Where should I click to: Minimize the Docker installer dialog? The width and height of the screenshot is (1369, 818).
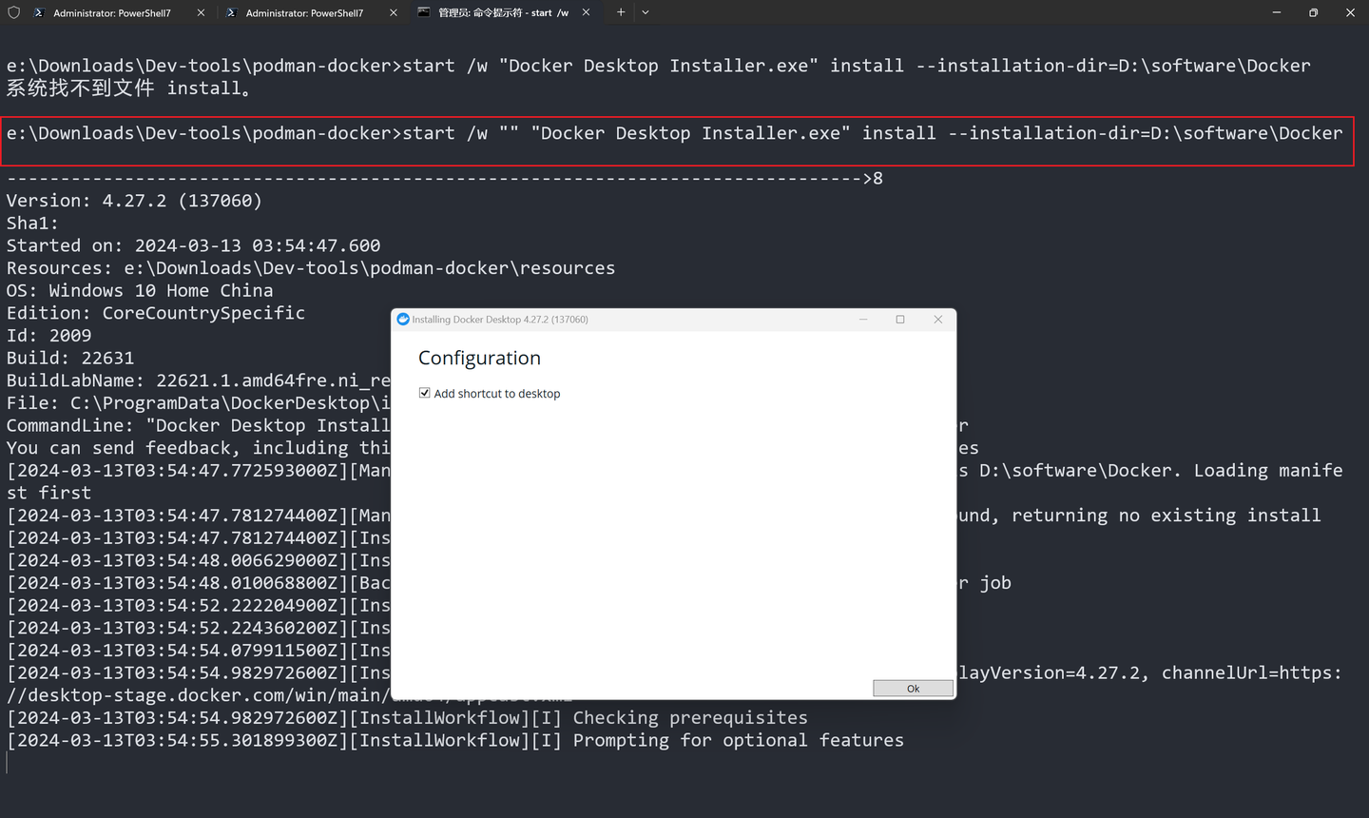(x=862, y=320)
